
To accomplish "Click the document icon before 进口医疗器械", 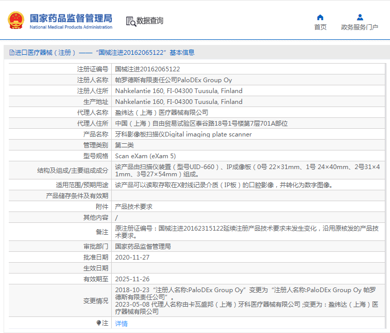I will point(12,52).
